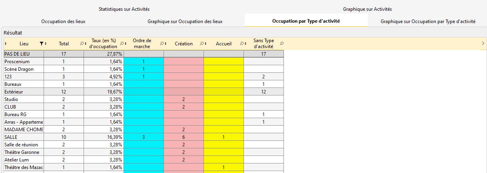
Task: Toggle sort arrows just left of Total header
Action: 46,43
